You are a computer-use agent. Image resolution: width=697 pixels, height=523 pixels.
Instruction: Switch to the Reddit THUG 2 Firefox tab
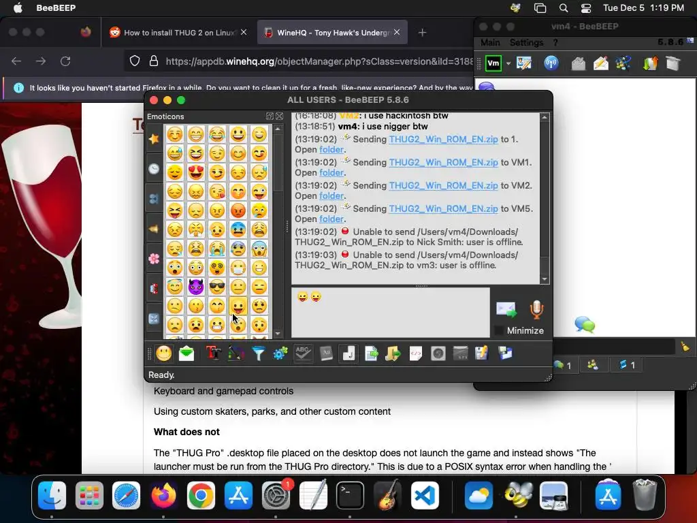click(178, 33)
